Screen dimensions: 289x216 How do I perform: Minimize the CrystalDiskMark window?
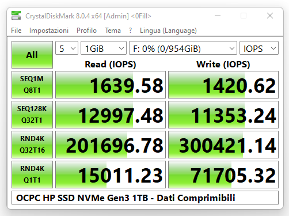[x=218, y=16]
